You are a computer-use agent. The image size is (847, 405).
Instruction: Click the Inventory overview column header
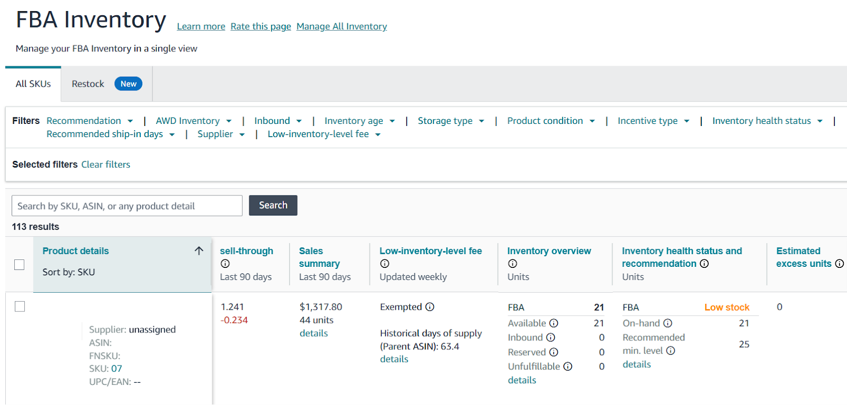(x=549, y=251)
